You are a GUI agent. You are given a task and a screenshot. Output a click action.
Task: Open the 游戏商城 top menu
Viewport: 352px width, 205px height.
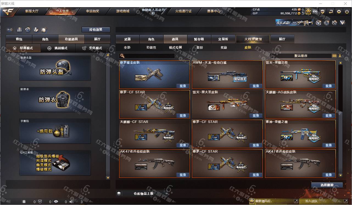[x=122, y=11]
